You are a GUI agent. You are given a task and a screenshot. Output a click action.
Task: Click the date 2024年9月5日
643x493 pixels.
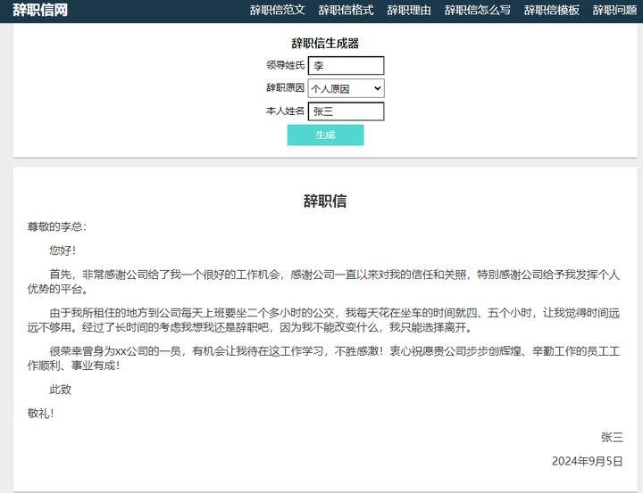point(588,461)
